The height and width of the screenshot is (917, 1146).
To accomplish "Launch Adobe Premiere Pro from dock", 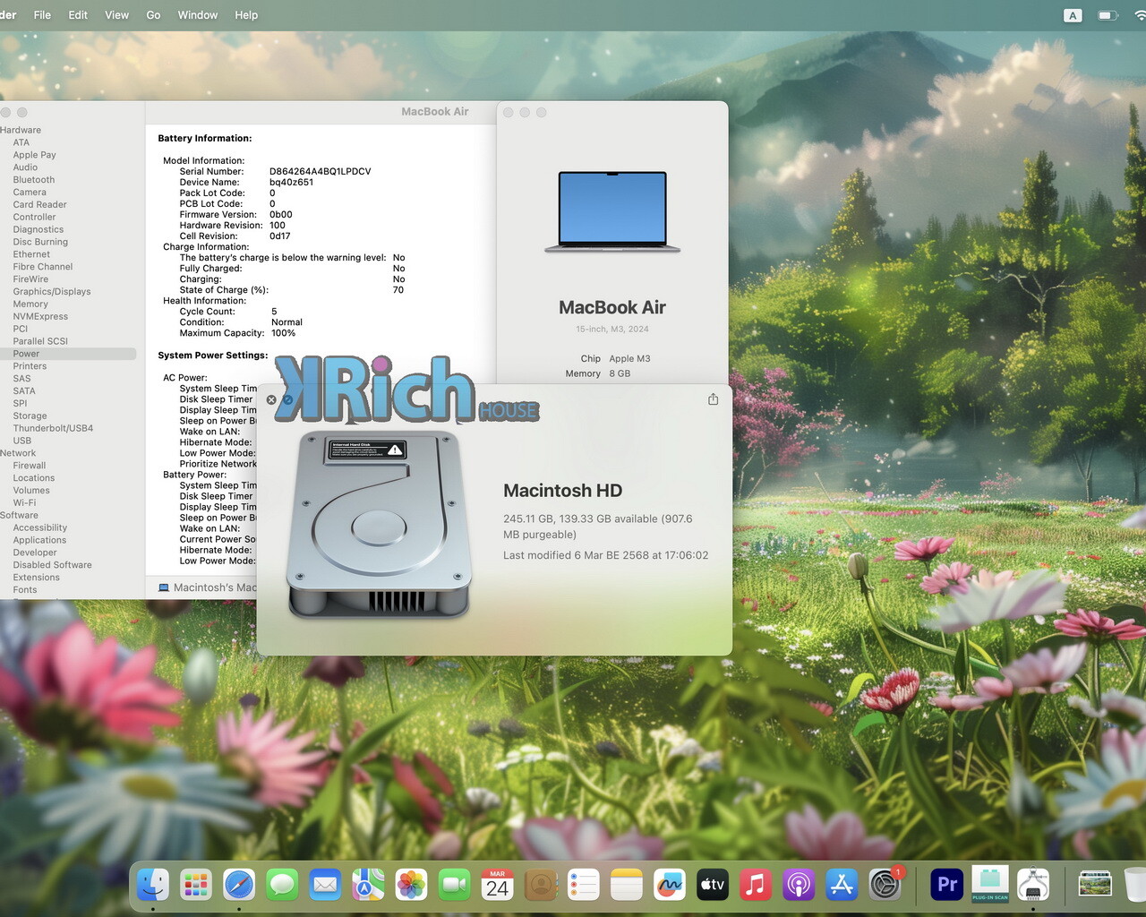I will coord(947,885).
